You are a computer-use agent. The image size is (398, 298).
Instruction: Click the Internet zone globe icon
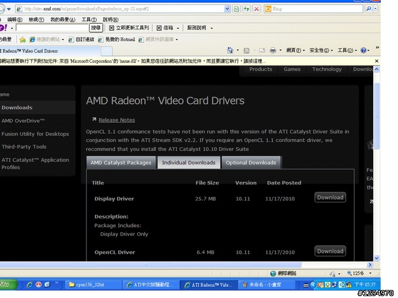click(x=273, y=273)
